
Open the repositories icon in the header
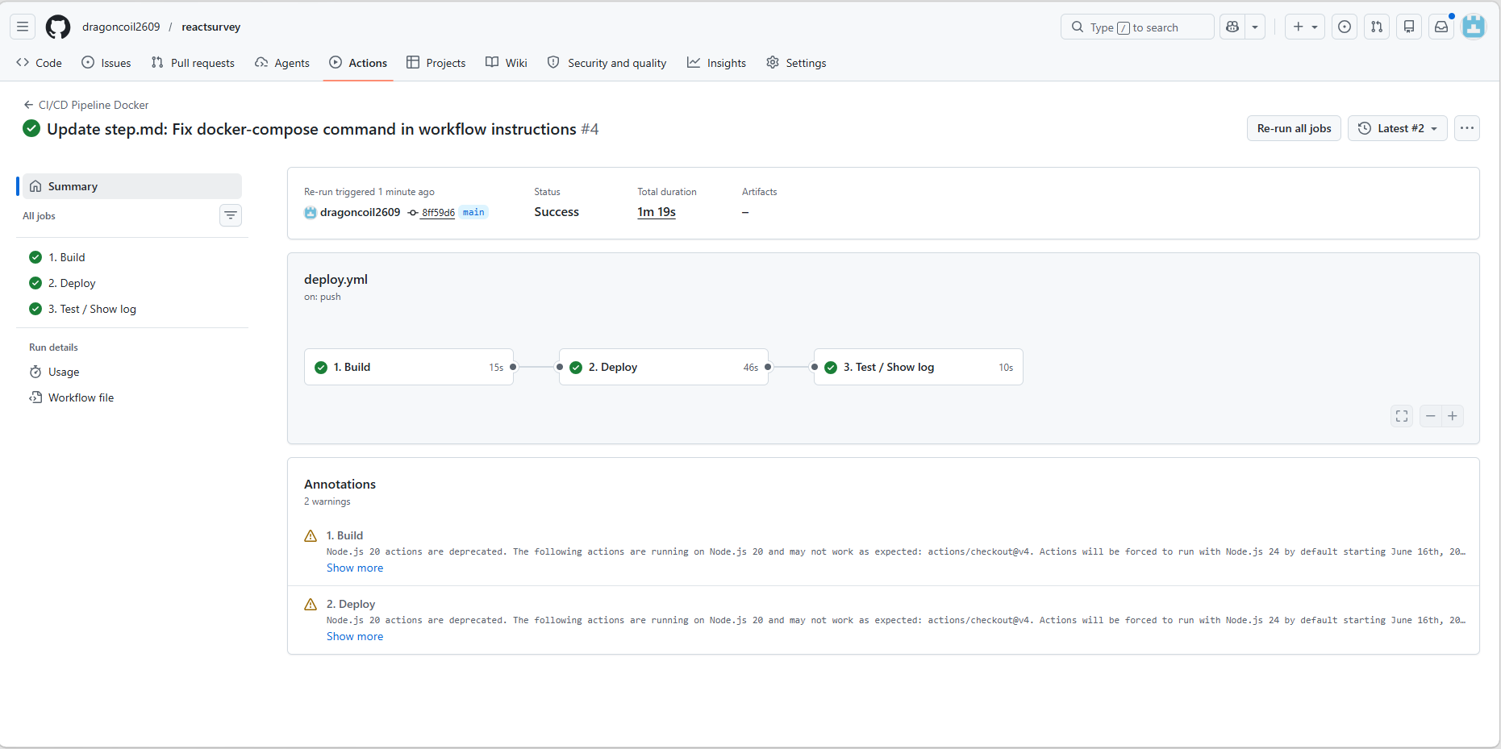[1409, 27]
